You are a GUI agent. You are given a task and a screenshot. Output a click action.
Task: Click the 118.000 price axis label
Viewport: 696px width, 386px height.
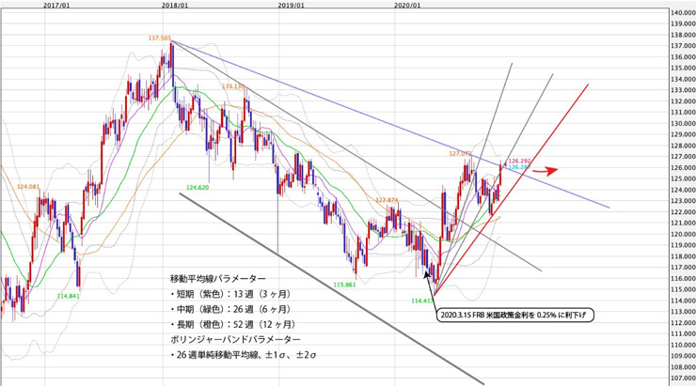[684, 256]
